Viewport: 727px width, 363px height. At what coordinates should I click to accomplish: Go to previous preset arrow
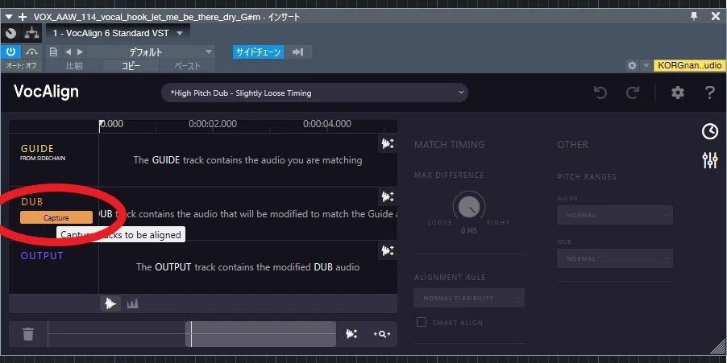tap(69, 52)
